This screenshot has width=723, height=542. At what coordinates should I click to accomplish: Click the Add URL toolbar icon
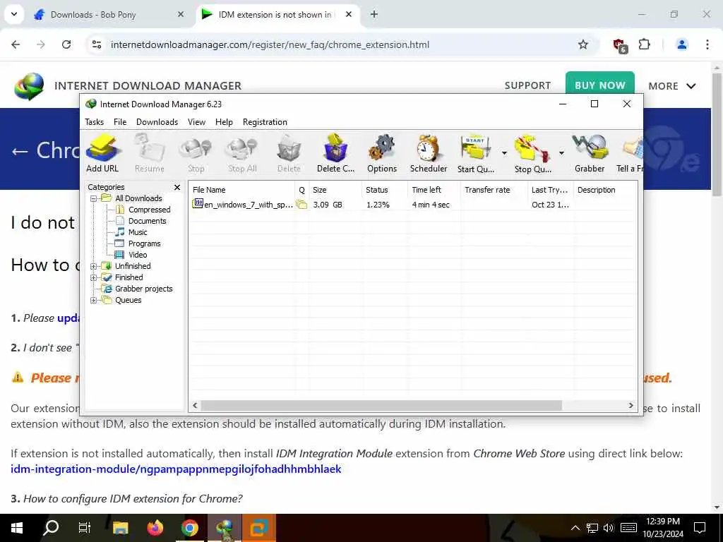click(102, 153)
